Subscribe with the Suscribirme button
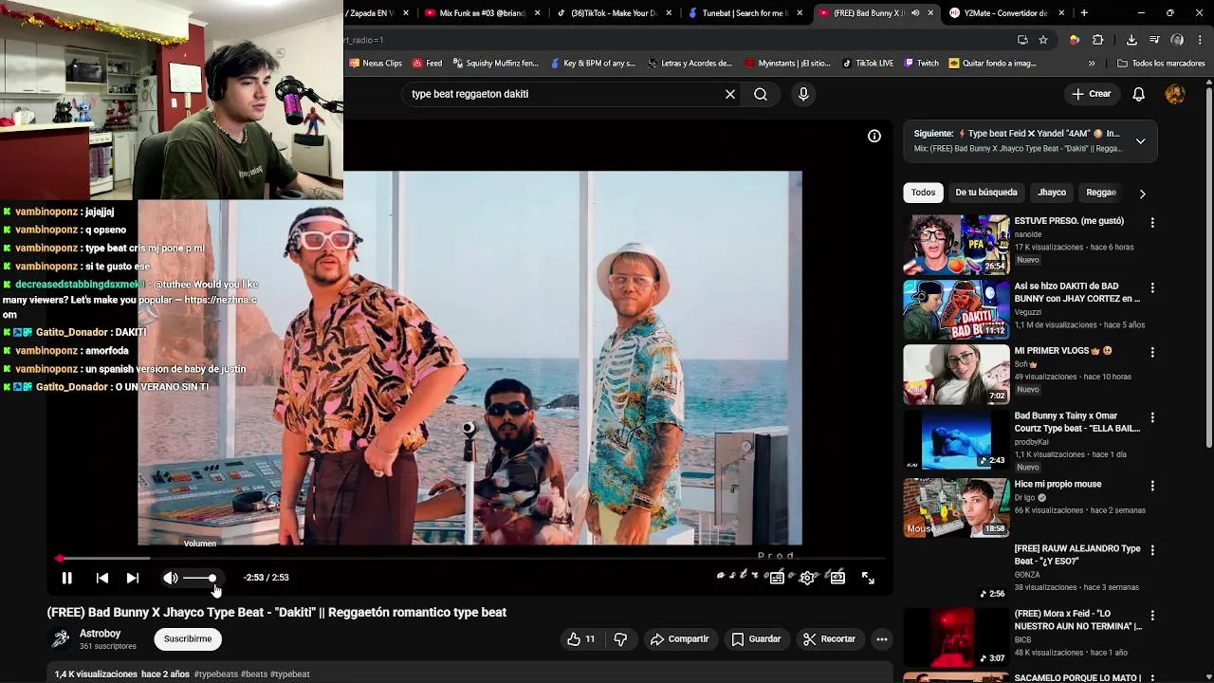 (x=188, y=639)
